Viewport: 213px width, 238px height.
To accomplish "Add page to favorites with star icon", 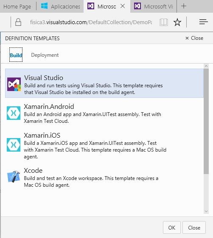I will point(177,22).
